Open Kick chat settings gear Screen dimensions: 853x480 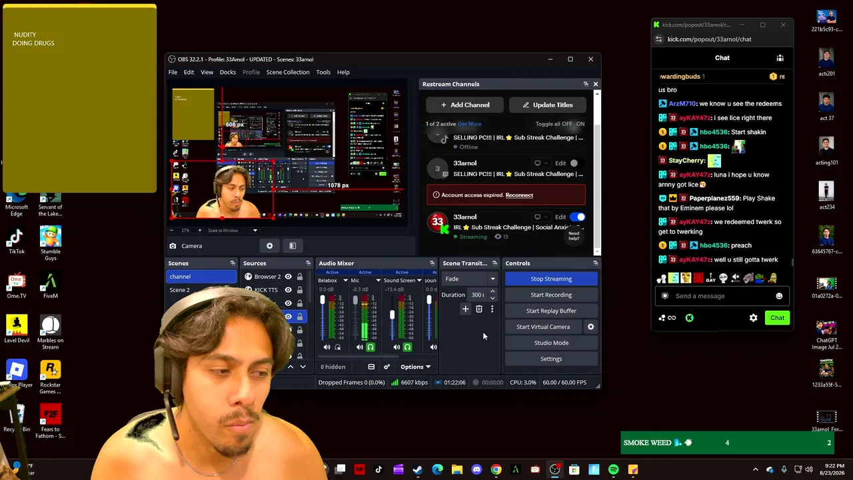[x=753, y=318]
